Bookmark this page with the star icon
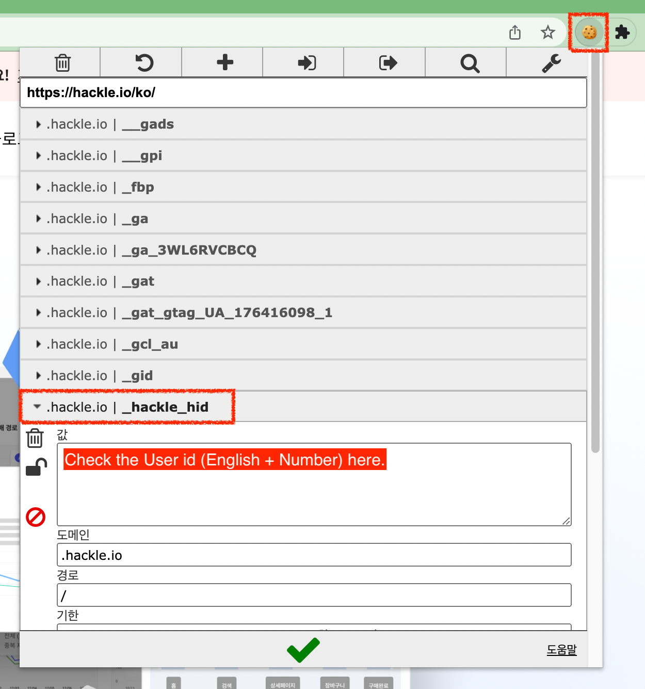The image size is (645, 689). [547, 33]
